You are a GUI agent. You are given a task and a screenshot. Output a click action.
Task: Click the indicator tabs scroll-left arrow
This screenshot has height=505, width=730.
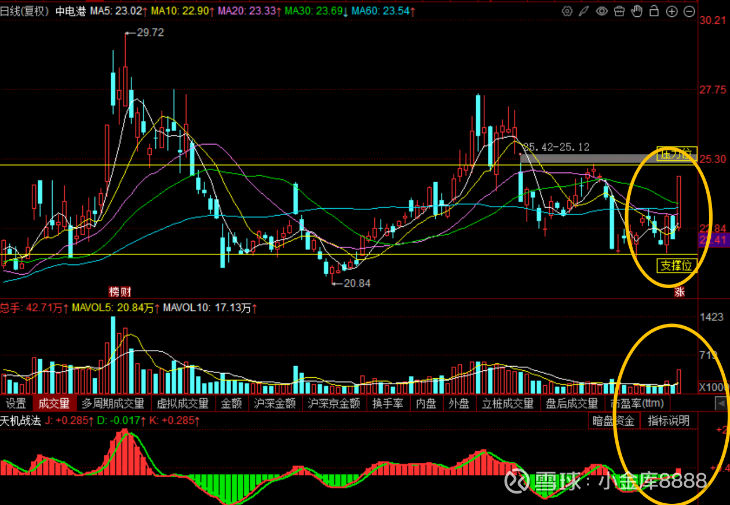(x=721, y=403)
